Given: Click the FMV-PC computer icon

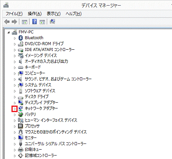Looking at the screenshot, I should click(x=14, y=32).
